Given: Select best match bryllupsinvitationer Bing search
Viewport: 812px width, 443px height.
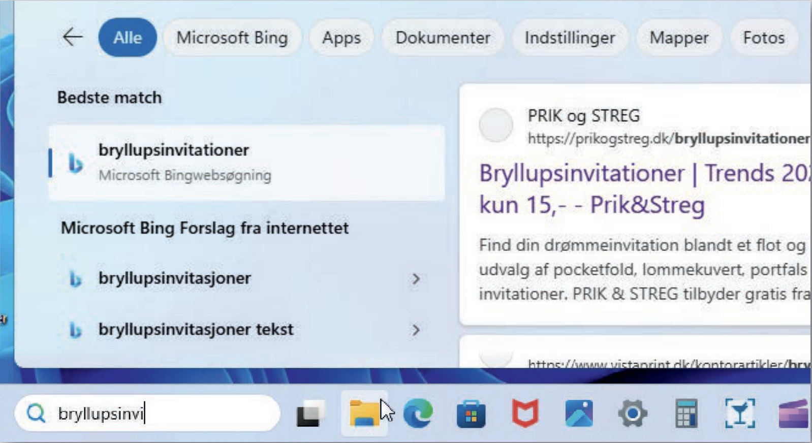Looking at the screenshot, I should tap(246, 163).
